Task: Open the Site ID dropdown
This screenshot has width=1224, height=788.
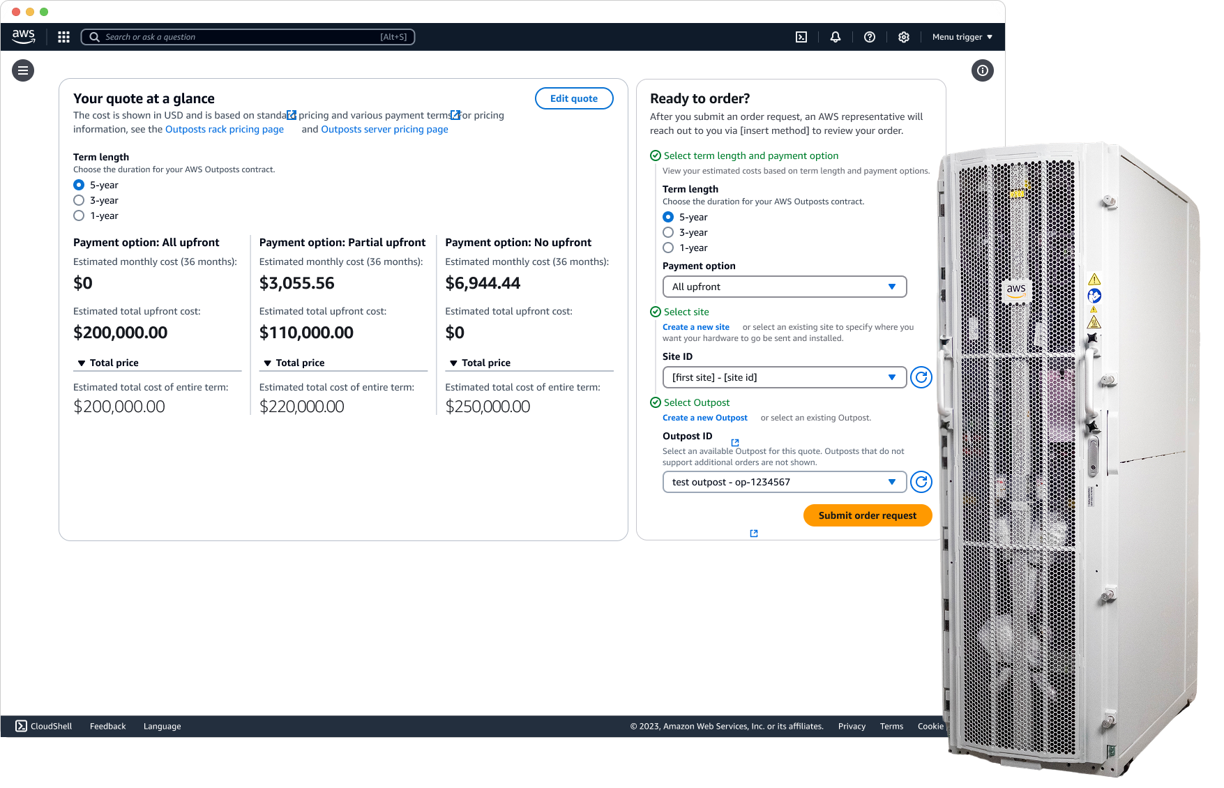Action: pyautogui.click(x=785, y=377)
